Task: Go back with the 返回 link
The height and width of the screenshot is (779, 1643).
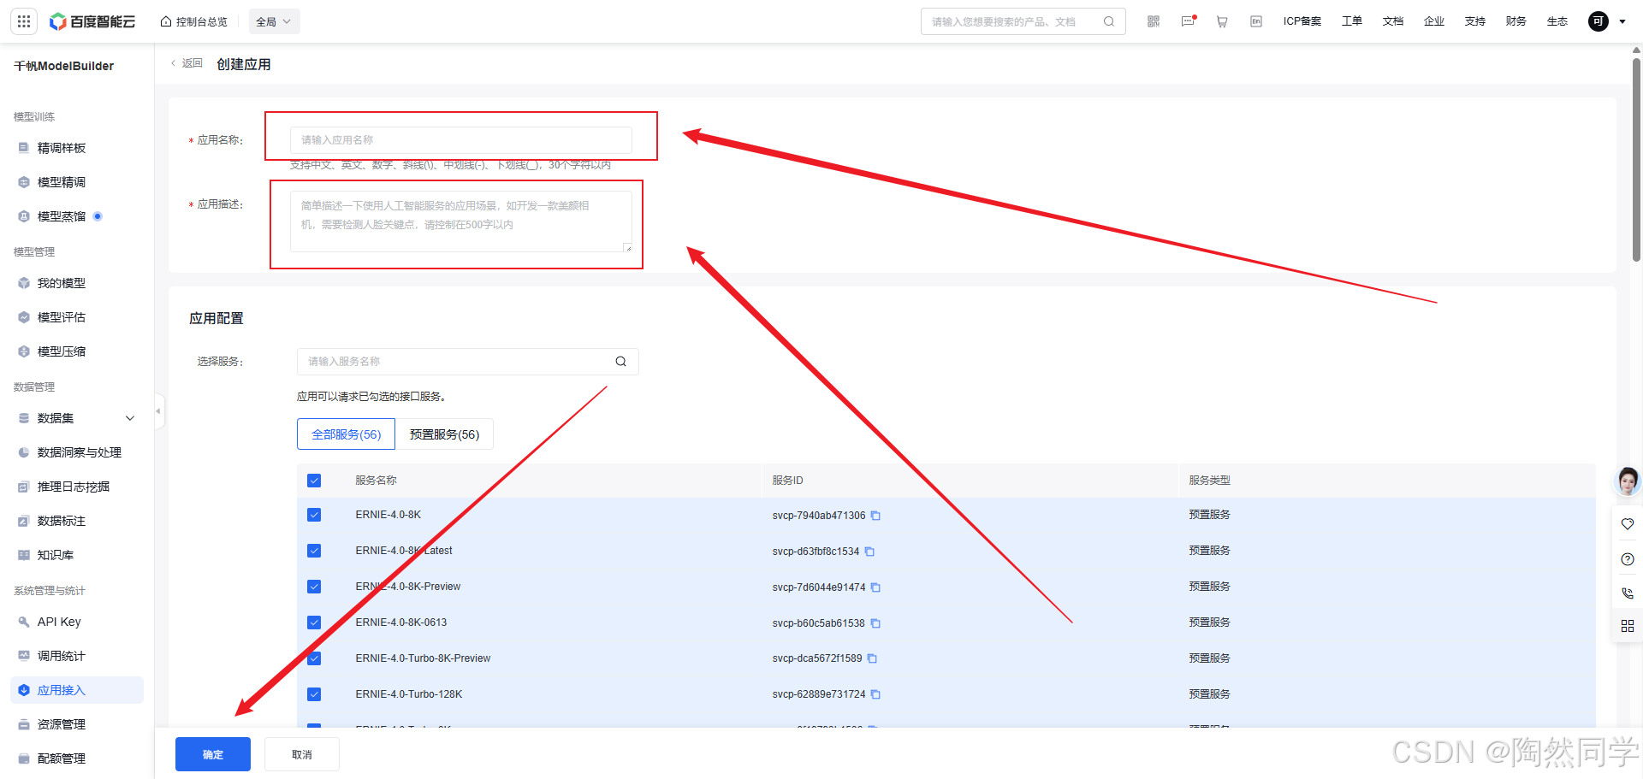Action: pos(187,63)
